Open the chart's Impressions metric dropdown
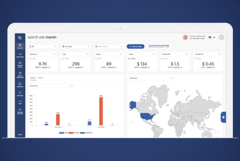Viewport: 240px width, 161px height. click(x=52, y=85)
